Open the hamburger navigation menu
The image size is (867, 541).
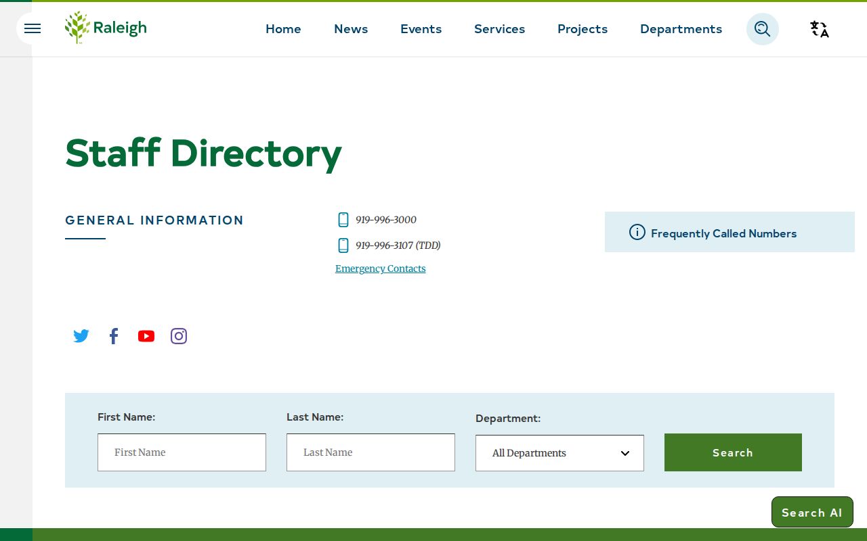point(33,28)
